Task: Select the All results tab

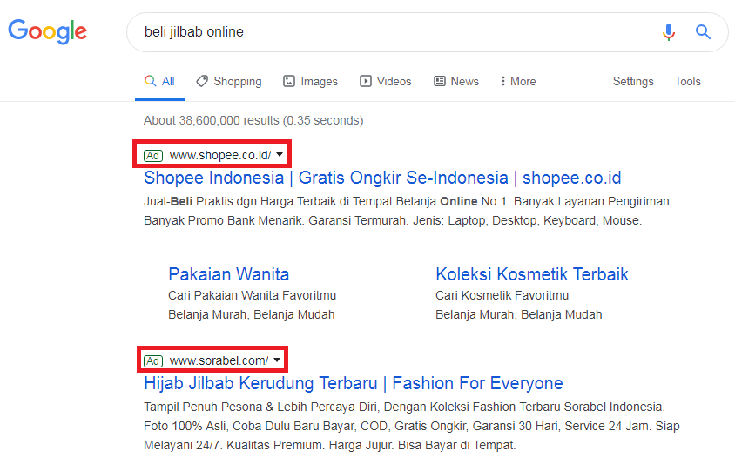Action: tap(159, 81)
